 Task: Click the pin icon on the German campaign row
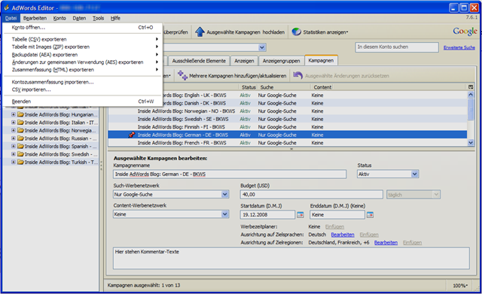tap(132, 135)
